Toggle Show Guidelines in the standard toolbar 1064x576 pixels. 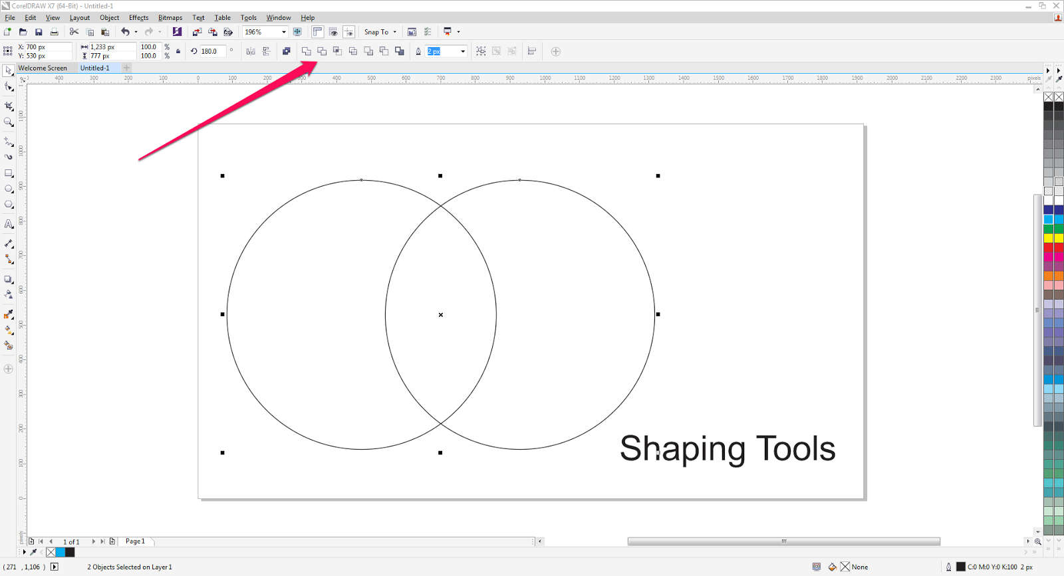click(x=349, y=32)
